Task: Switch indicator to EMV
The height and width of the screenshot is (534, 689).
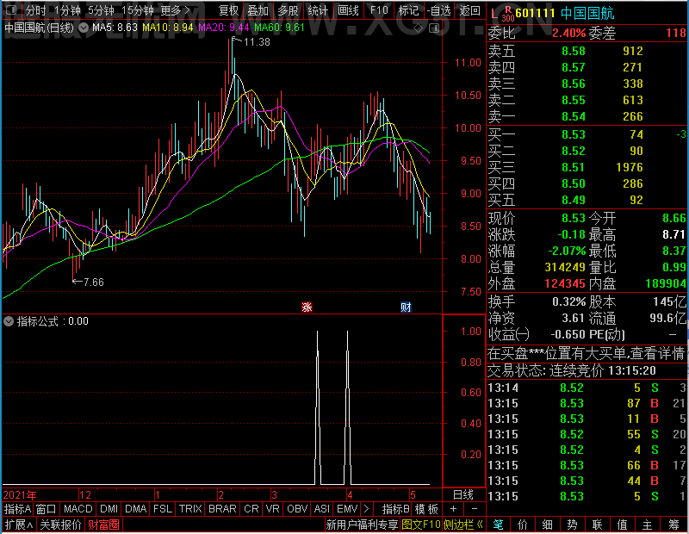Action: click(347, 509)
